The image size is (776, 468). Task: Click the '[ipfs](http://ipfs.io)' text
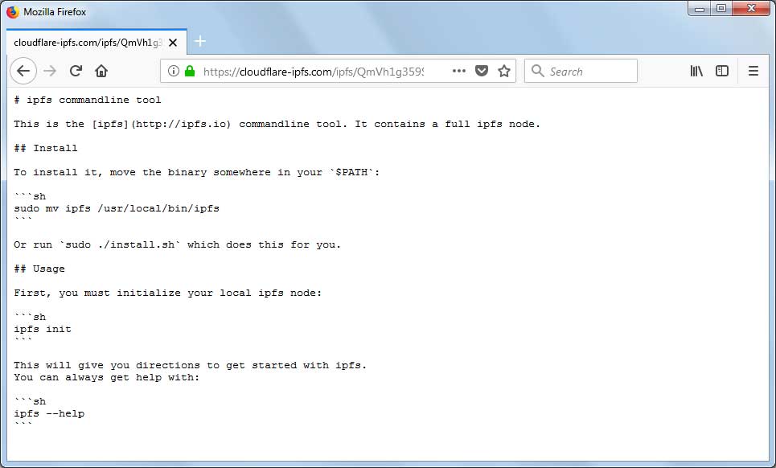pyautogui.click(x=162, y=124)
